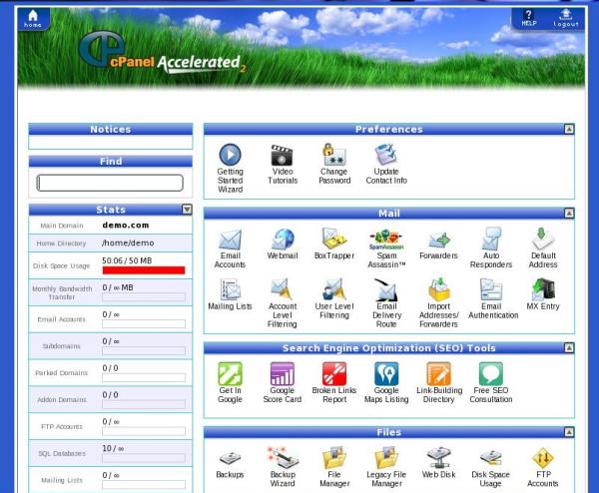The height and width of the screenshot is (493, 599).
Task: Open Email Accounts
Action: (x=230, y=248)
